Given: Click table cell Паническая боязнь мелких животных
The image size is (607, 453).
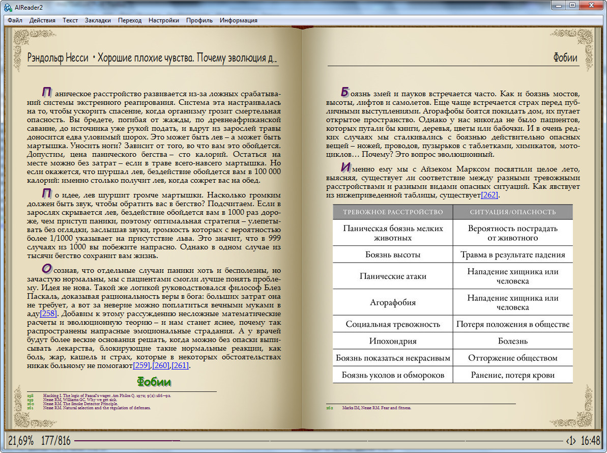Looking at the screenshot, I should point(393,233).
